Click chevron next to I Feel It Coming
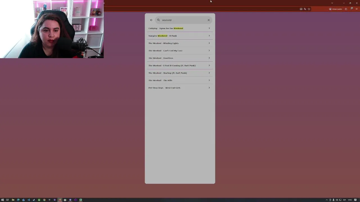Viewport: 360px width, 202px height. tap(209, 65)
